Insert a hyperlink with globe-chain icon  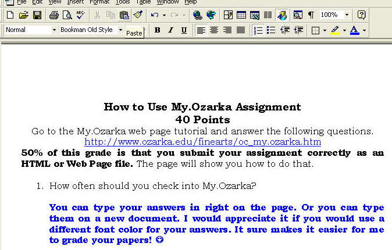(x=198, y=15)
